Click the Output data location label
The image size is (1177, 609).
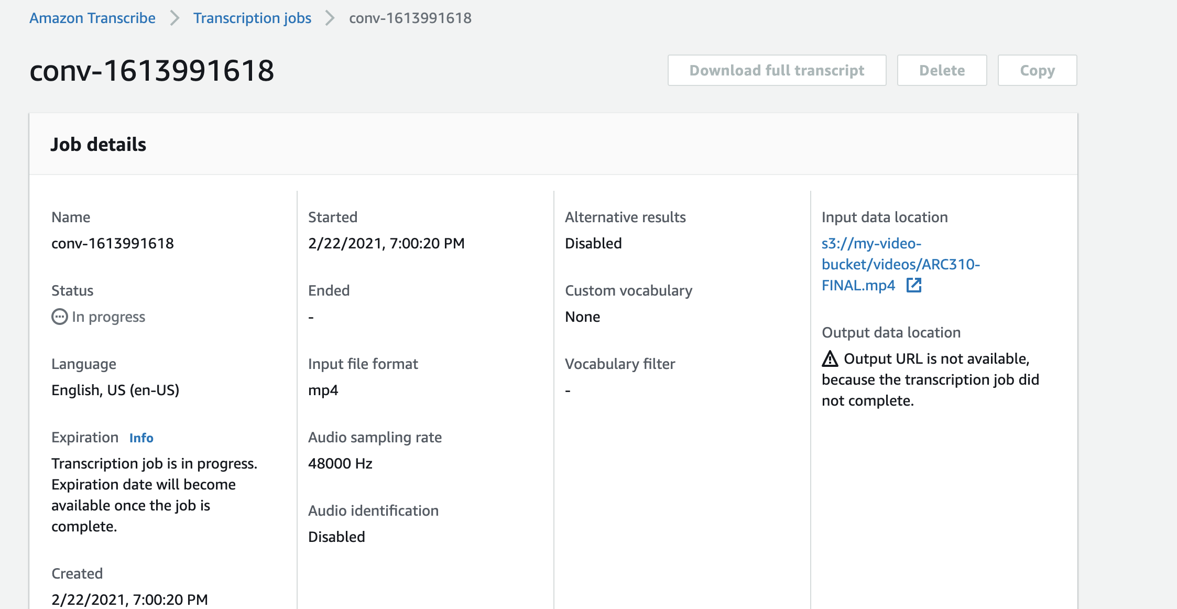coord(891,332)
